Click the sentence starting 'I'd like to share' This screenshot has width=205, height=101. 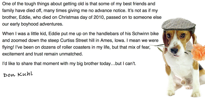(x=69, y=63)
